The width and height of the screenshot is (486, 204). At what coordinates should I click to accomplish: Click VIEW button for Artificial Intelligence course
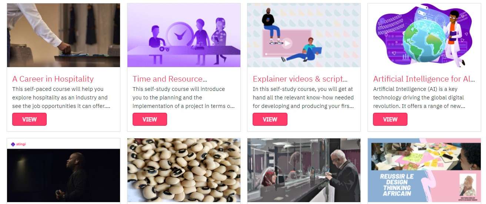(390, 119)
